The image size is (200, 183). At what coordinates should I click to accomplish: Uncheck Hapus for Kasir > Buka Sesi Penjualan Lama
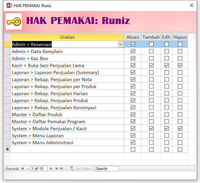tap(180, 65)
